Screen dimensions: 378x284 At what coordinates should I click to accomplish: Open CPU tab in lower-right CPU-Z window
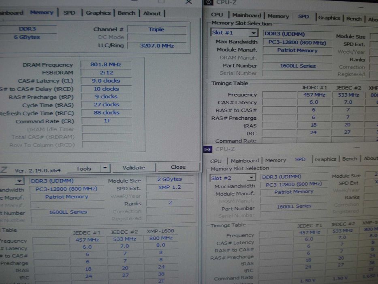click(216, 161)
